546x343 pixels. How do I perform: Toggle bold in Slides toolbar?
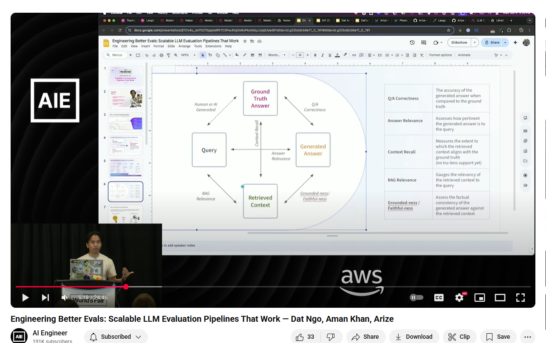(x=315, y=55)
